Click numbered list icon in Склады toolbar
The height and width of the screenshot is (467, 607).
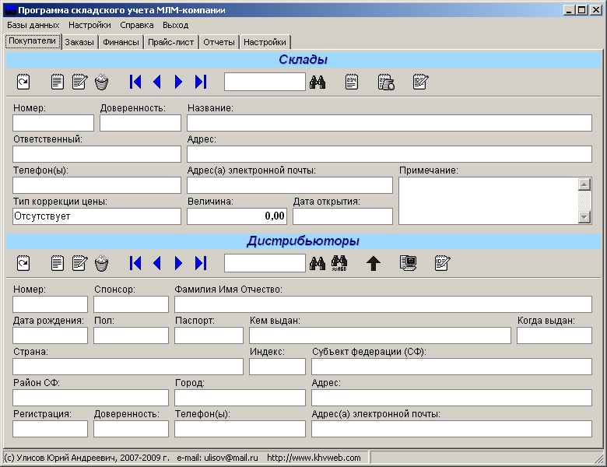(x=352, y=82)
